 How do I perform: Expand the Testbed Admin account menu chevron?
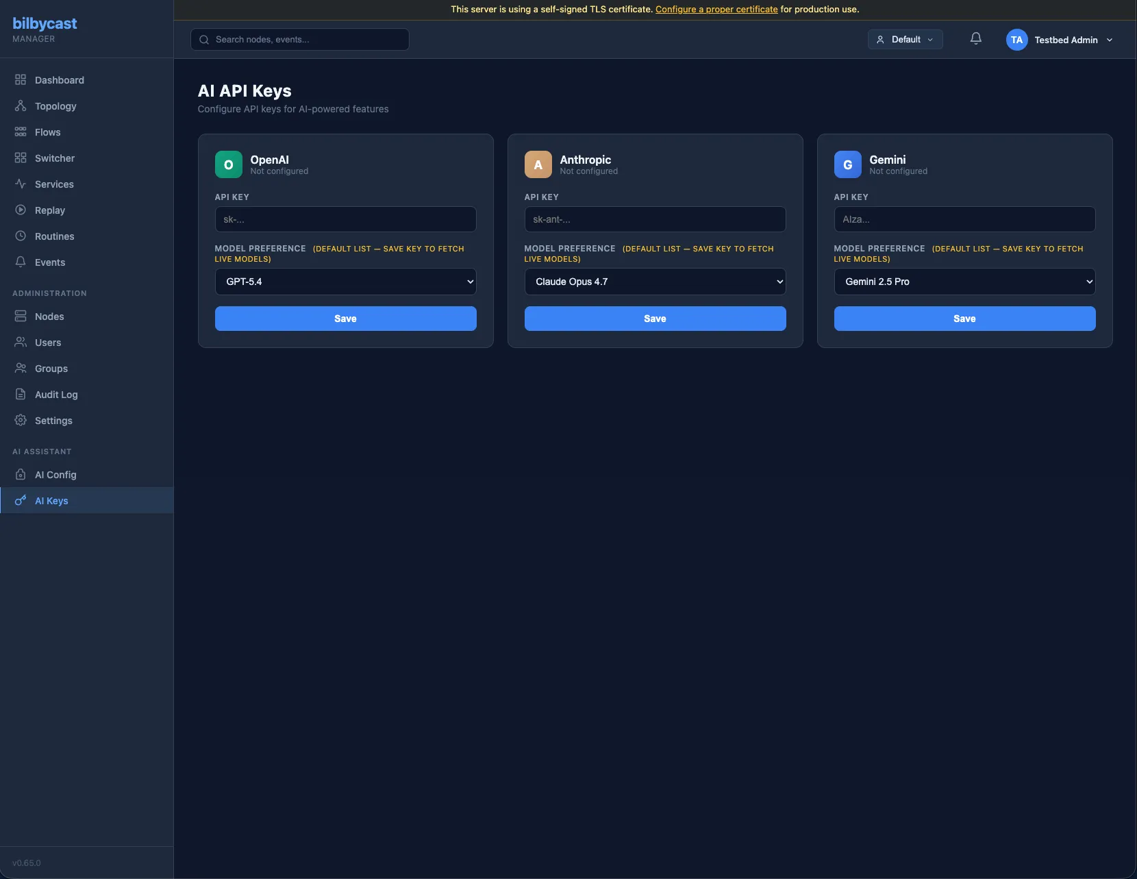[1110, 40]
